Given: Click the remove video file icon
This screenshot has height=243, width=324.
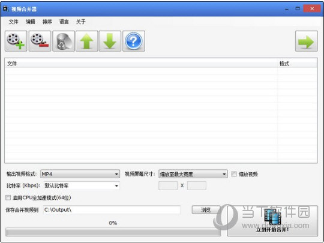Looking at the screenshot, I should (x=40, y=41).
